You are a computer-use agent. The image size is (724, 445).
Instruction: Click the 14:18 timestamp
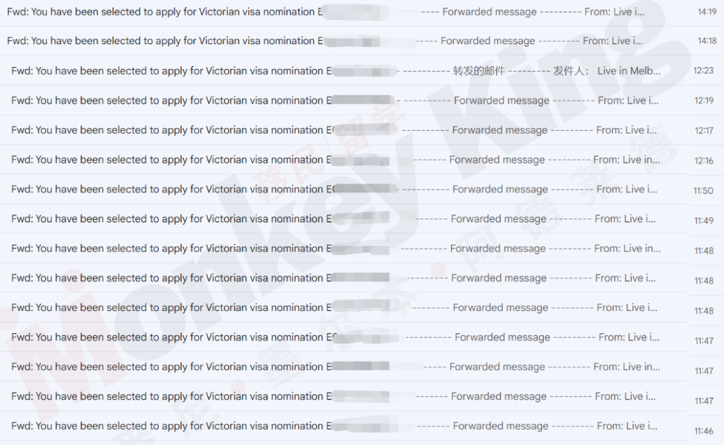(707, 41)
